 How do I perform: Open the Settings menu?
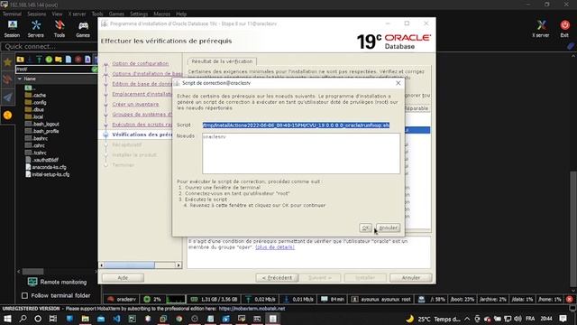coord(139,14)
